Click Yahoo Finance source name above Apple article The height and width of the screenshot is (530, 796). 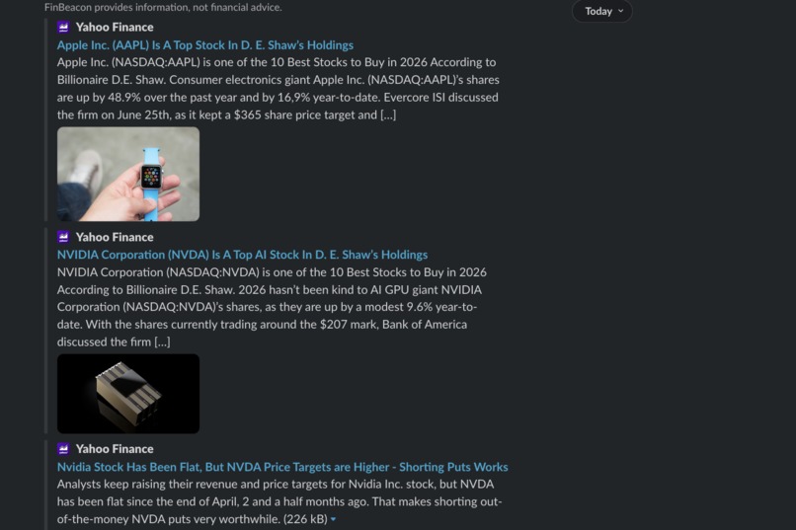pos(115,28)
